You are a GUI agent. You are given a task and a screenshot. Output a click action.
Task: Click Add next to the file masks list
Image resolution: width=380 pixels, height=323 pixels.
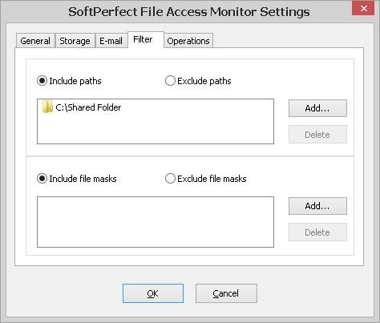(317, 206)
